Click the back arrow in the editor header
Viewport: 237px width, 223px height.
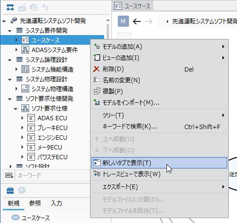pos(137,21)
